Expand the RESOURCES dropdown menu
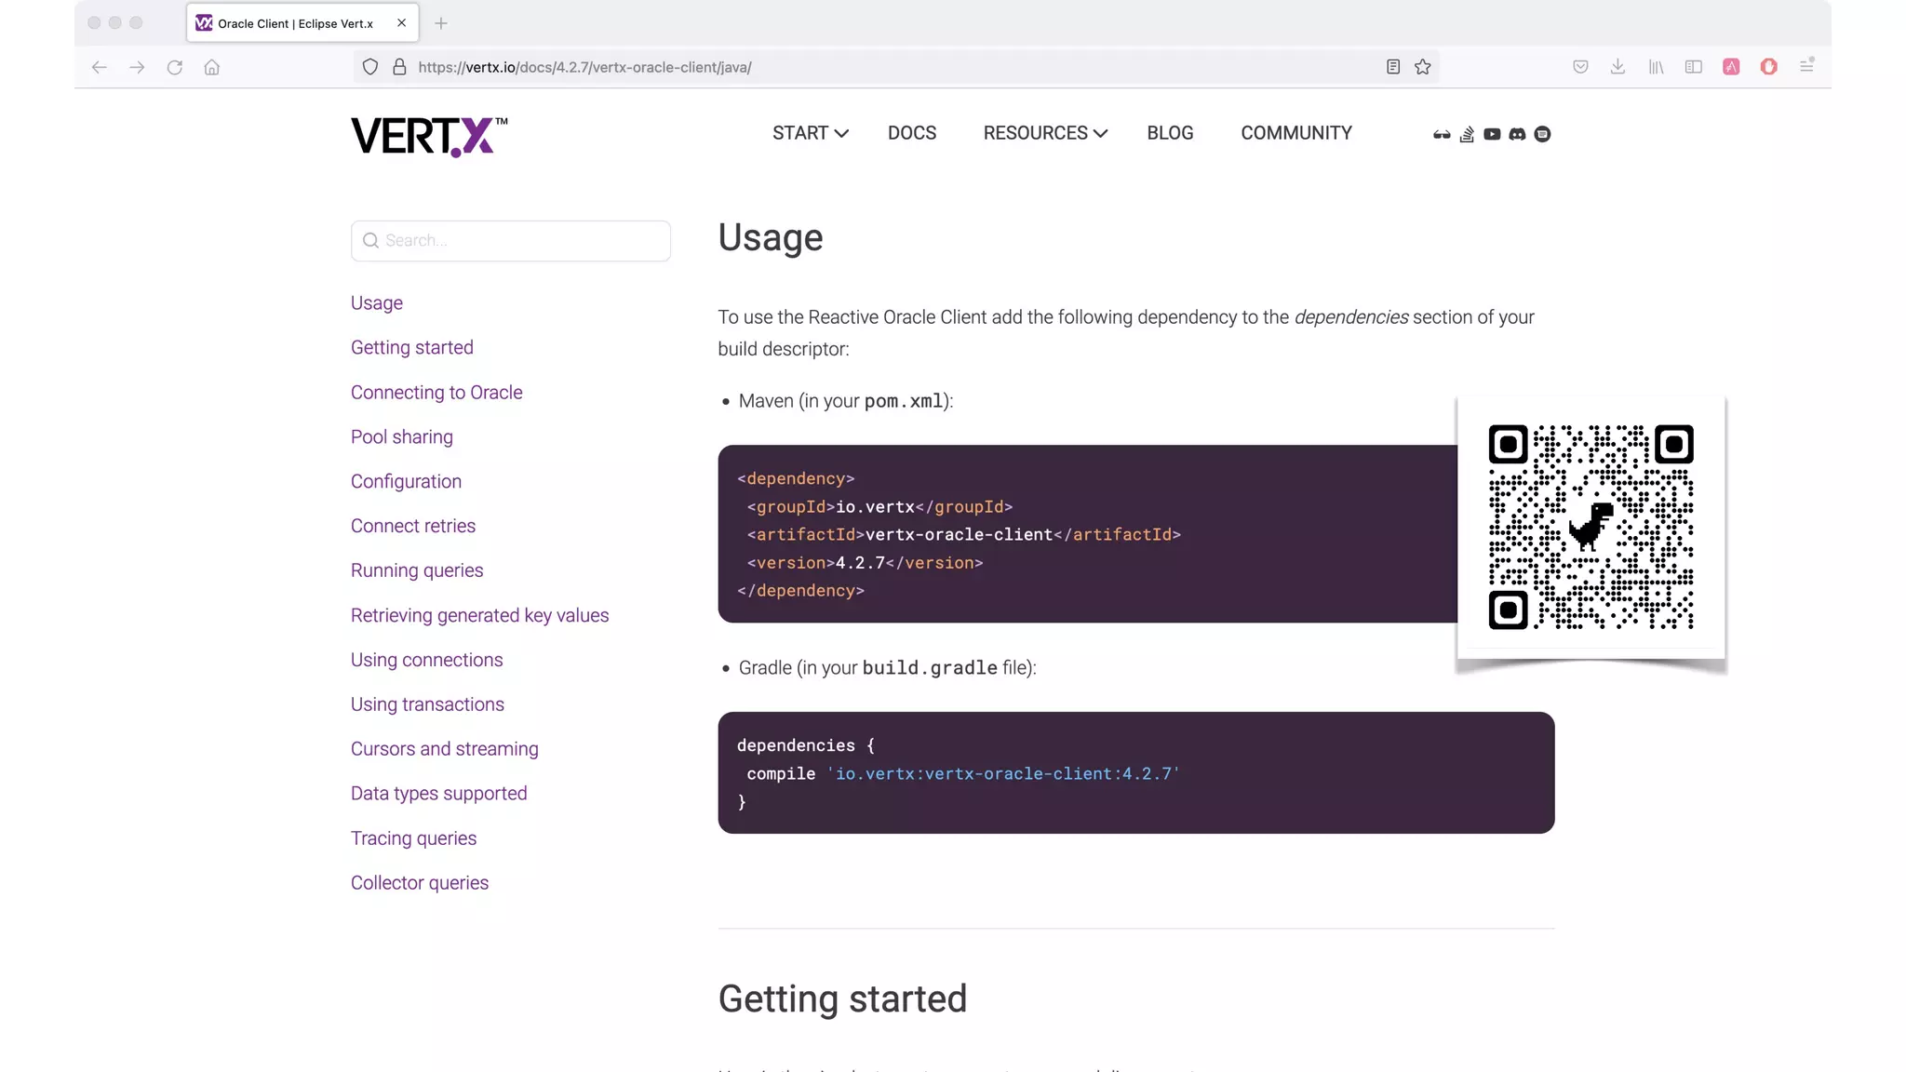 (x=1045, y=133)
